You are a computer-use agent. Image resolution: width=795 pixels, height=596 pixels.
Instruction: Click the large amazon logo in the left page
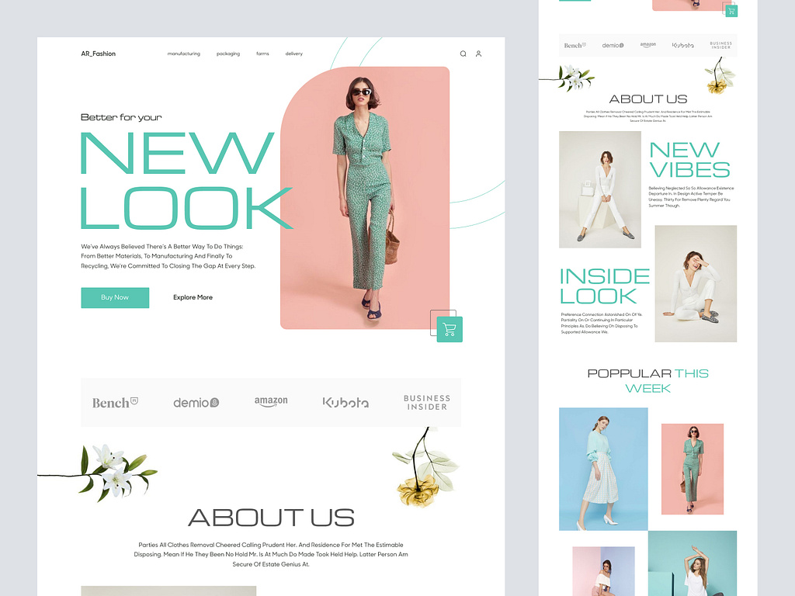[x=271, y=401]
